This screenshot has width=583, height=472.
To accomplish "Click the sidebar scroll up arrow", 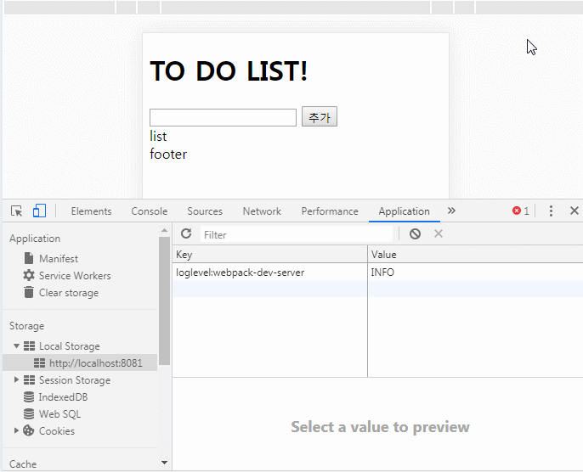I will pyautogui.click(x=164, y=231).
